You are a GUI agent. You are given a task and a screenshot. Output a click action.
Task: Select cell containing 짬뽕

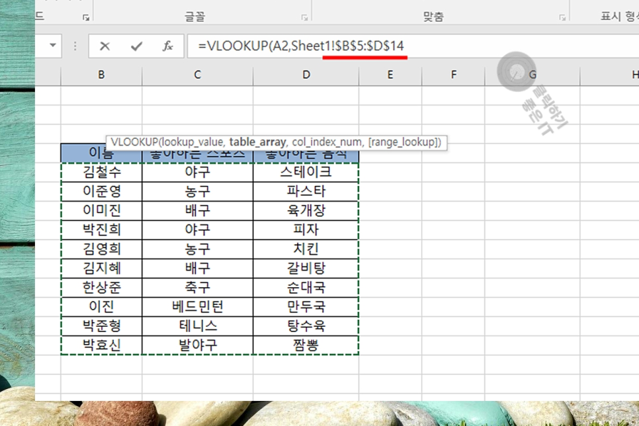click(306, 345)
